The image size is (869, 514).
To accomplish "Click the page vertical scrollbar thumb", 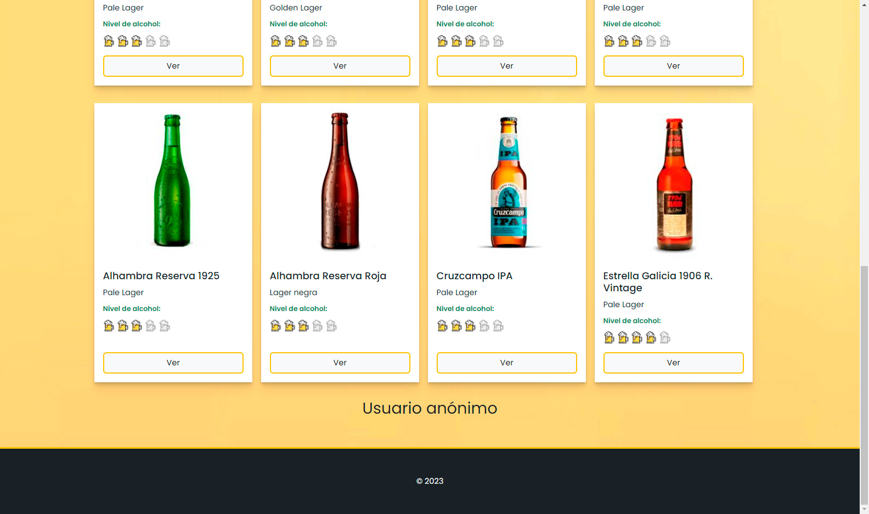I will tap(865, 384).
